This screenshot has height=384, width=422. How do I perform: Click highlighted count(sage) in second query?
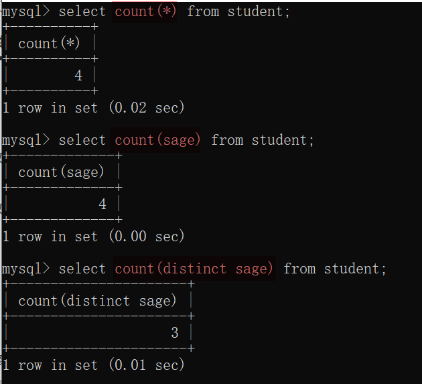coord(157,140)
